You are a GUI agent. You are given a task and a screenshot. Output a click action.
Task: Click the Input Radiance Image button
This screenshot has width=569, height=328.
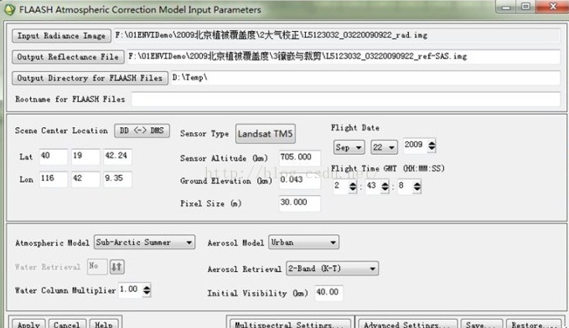61,35
